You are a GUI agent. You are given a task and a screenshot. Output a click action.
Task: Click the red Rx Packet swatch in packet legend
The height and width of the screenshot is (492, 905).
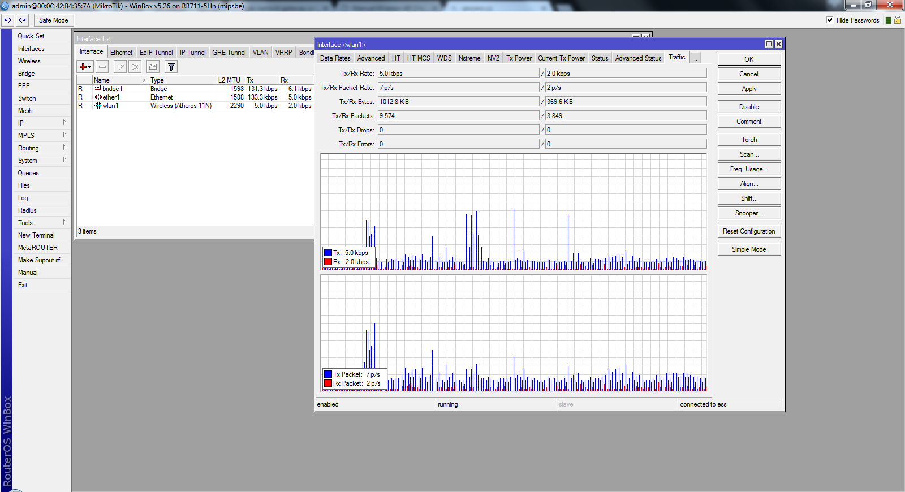[328, 383]
